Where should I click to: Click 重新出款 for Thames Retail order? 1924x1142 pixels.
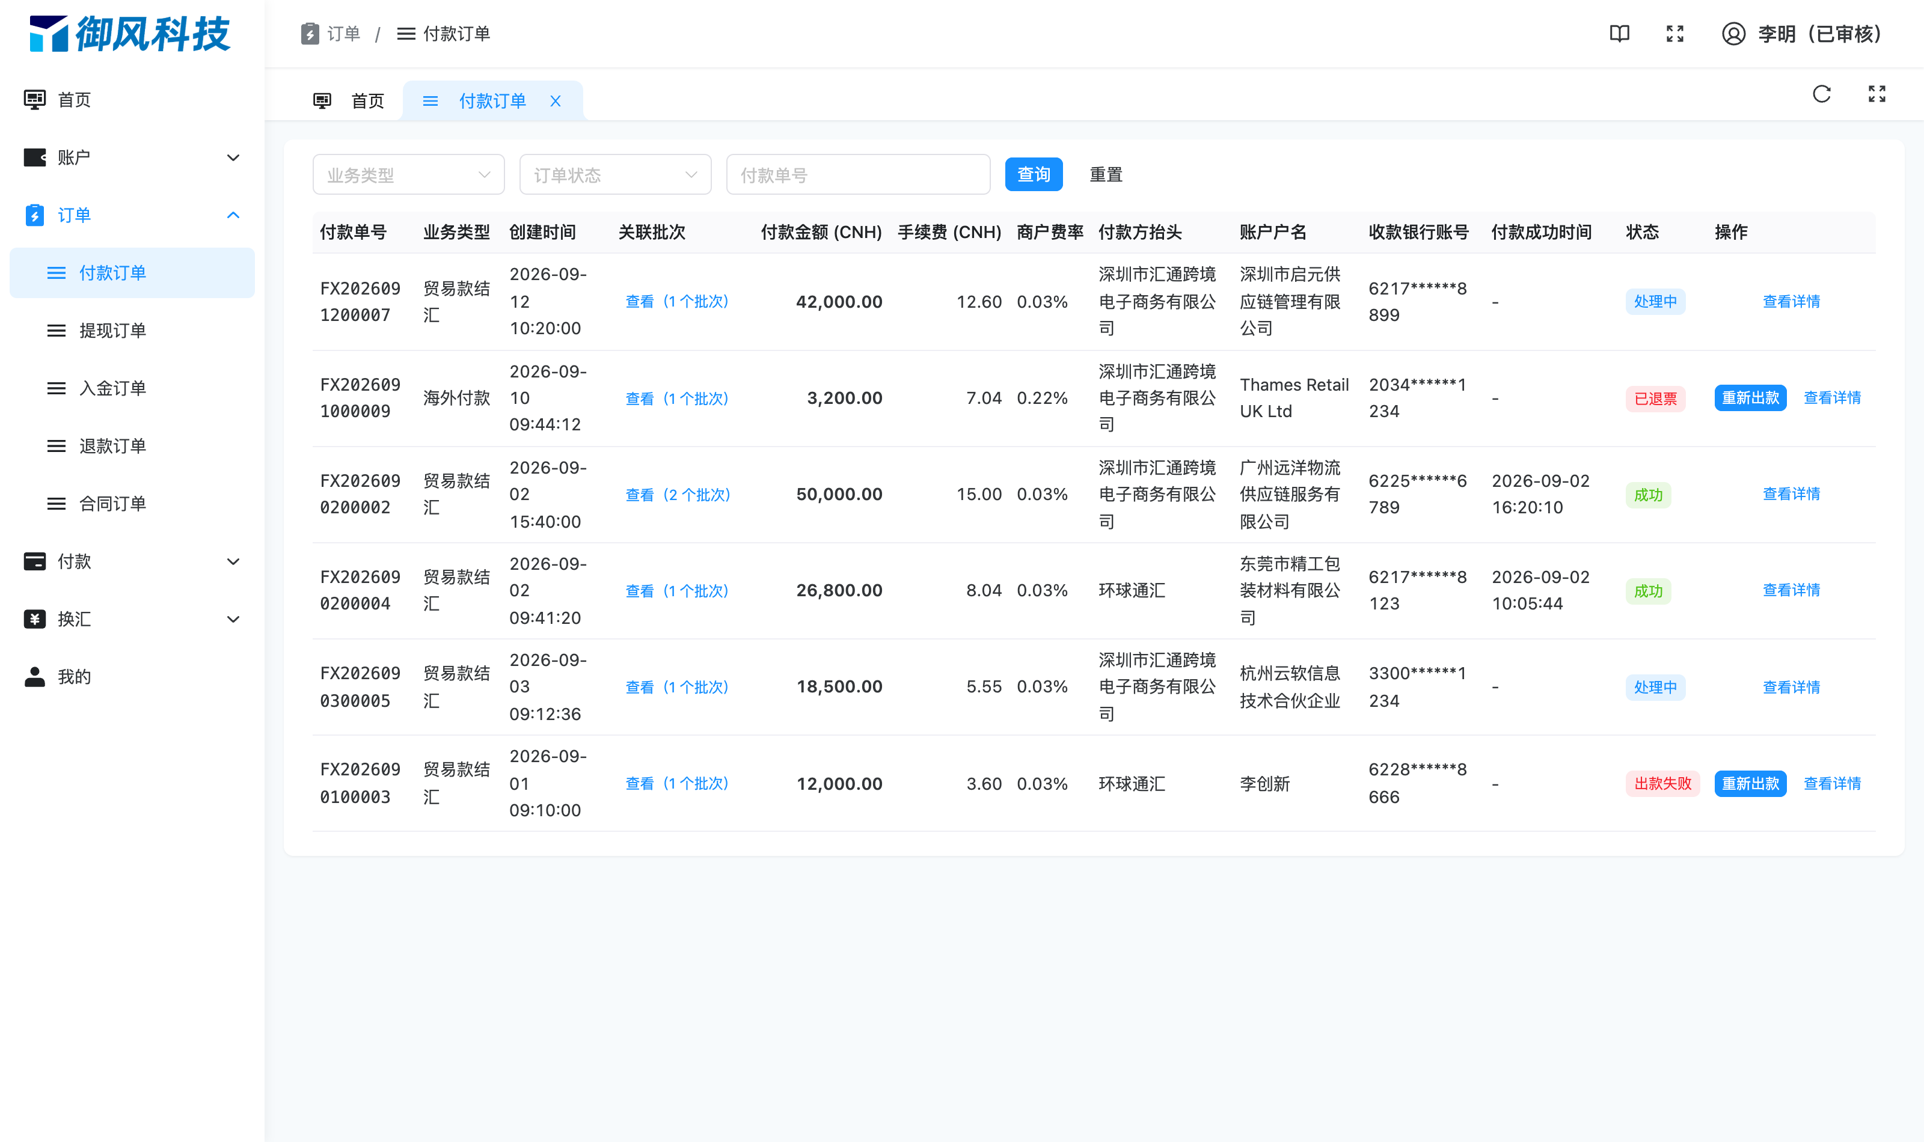tap(1750, 398)
